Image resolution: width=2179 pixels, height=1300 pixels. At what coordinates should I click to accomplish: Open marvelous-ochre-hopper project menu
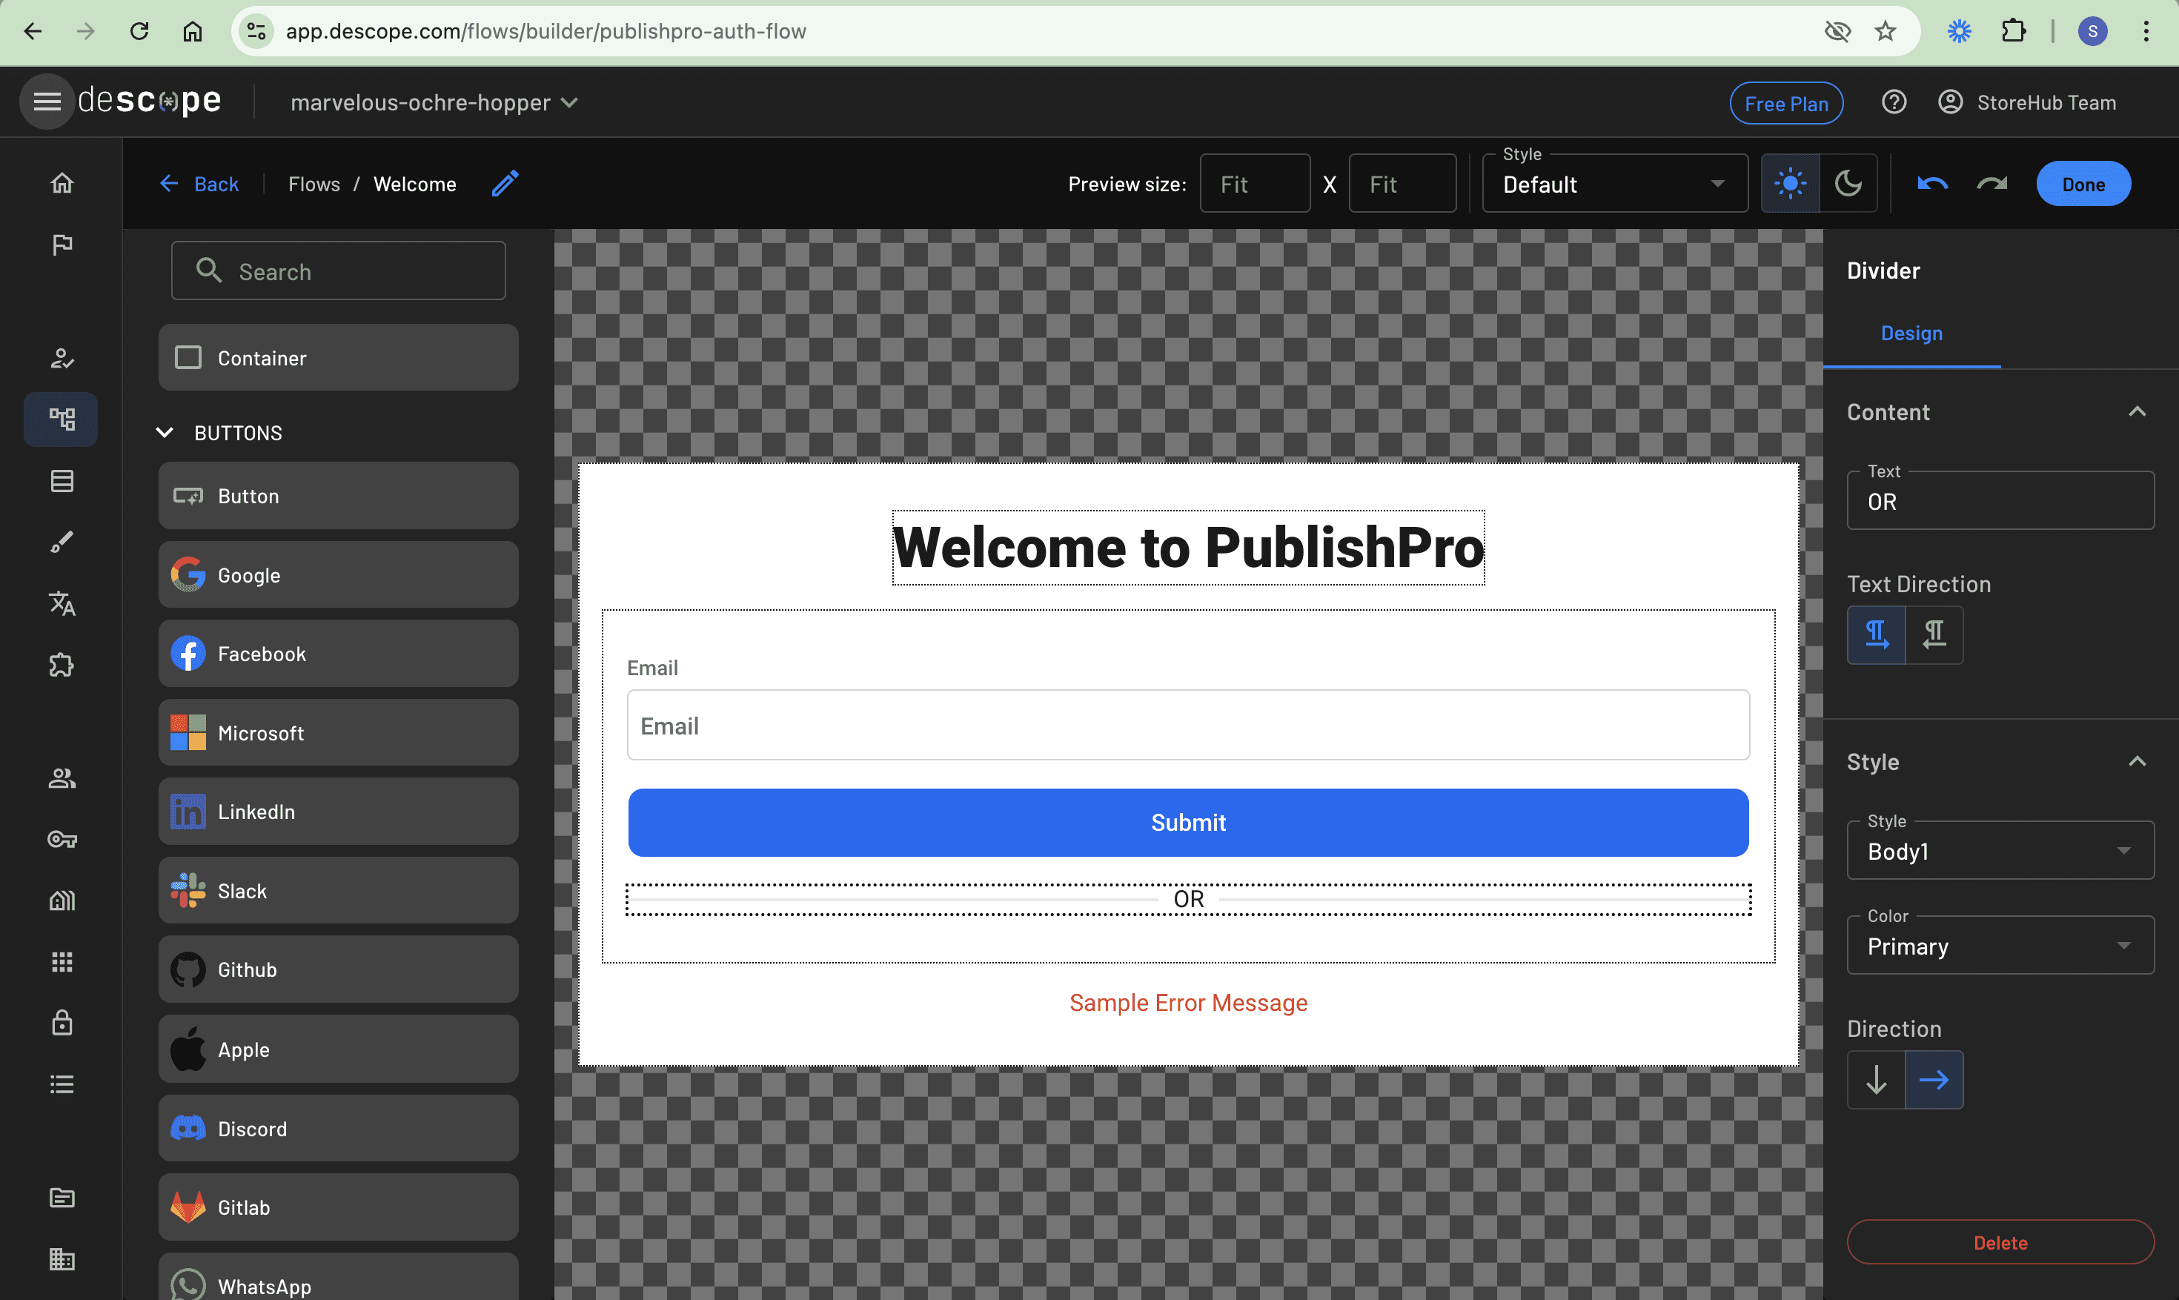434,102
